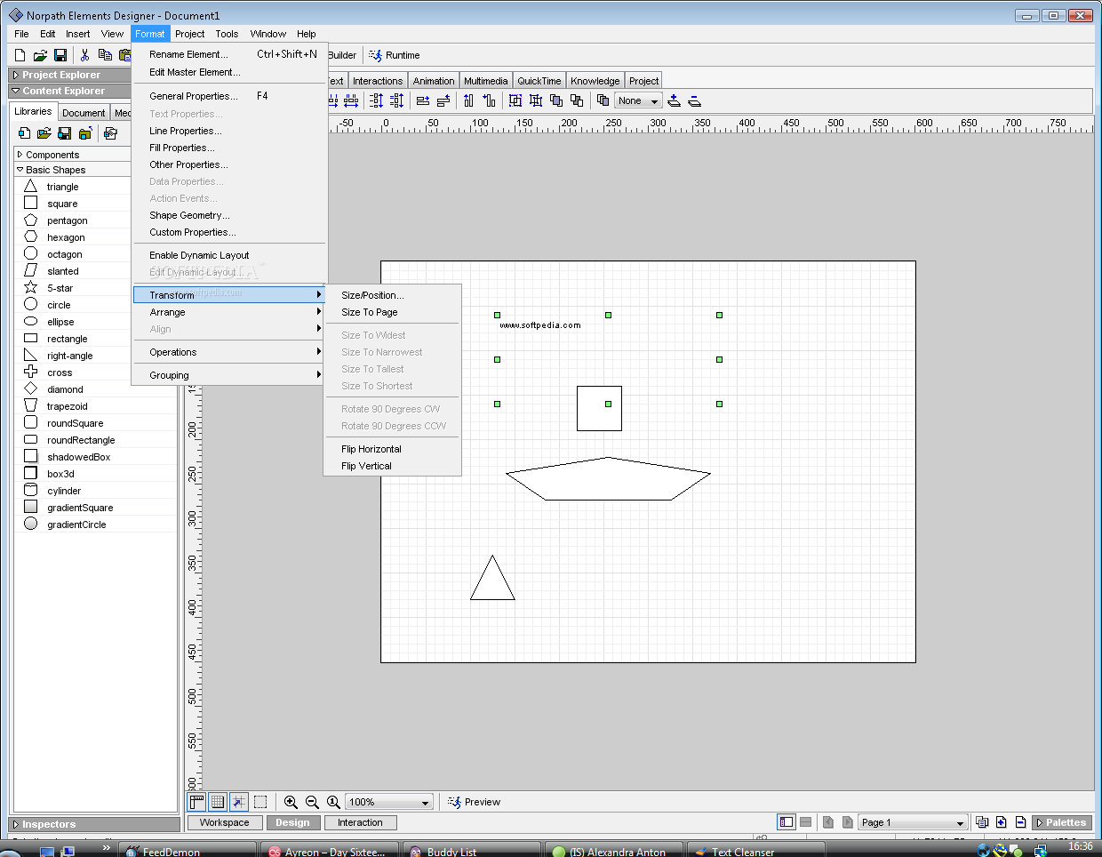Select the cross shape icon
Image resolution: width=1102 pixels, height=857 pixels.
(30, 372)
